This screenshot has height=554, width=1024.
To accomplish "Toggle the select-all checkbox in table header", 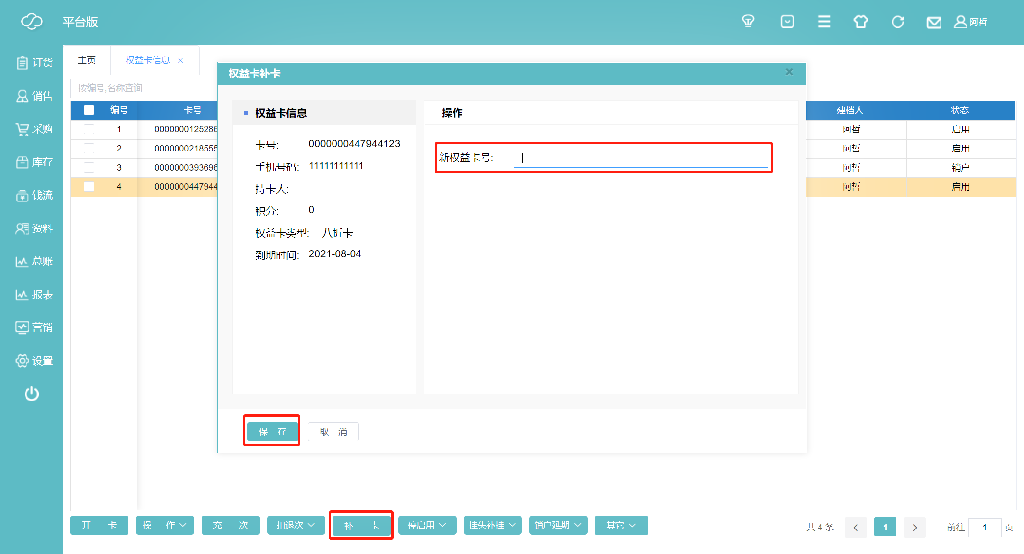I will coord(89,110).
